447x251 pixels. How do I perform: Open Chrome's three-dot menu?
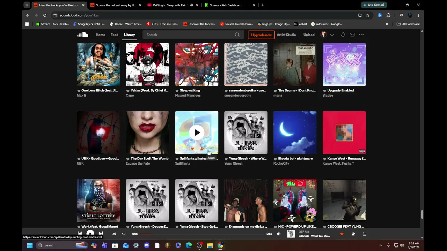click(x=418, y=15)
